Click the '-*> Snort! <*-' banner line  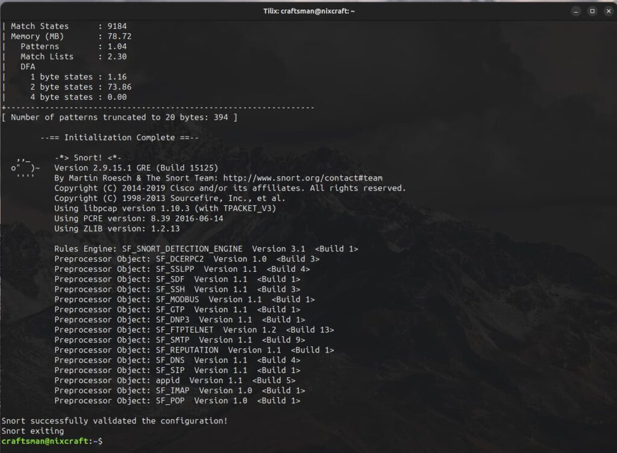coord(88,158)
